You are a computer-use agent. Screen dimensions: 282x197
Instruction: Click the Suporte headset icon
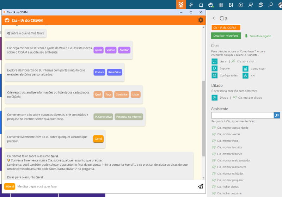214,68
